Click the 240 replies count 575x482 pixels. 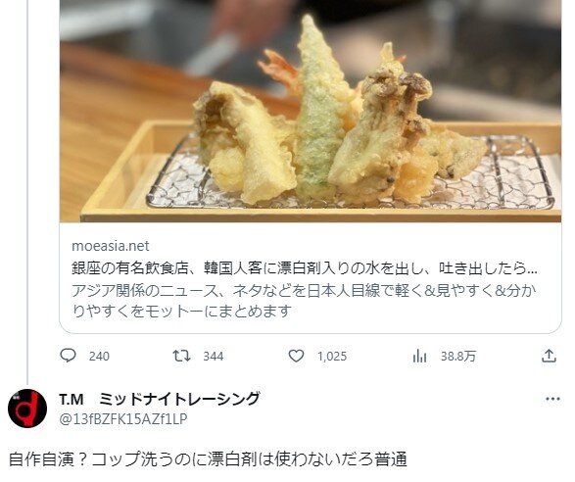coord(99,357)
